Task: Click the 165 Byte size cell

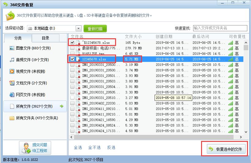Action: (x=133, y=43)
